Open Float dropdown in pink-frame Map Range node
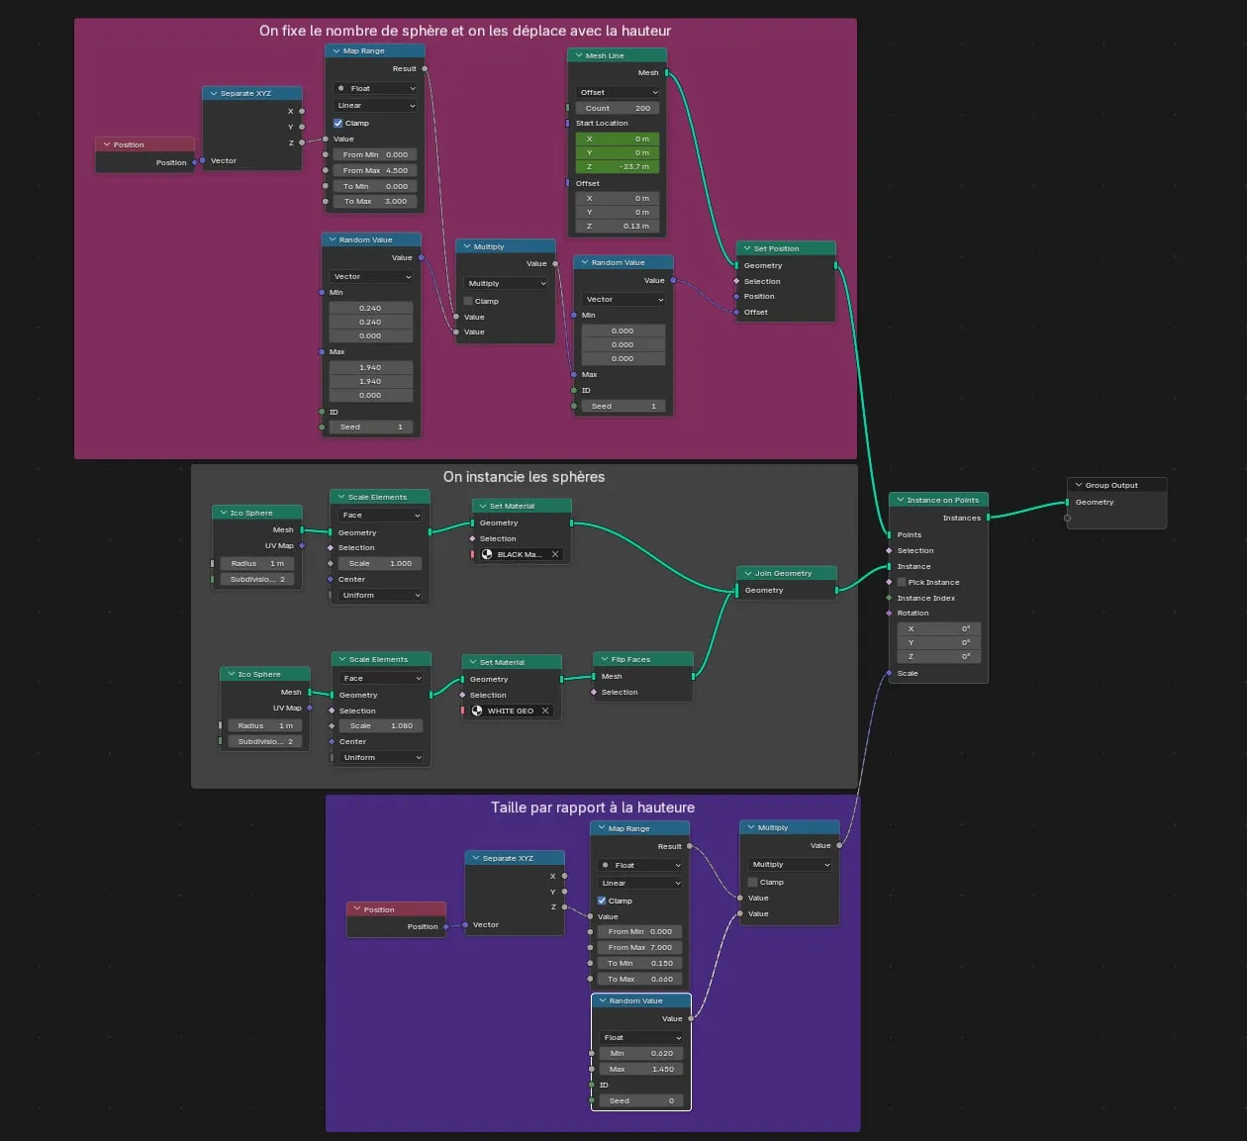The height and width of the screenshot is (1141, 1247). [x=375, y=88]
